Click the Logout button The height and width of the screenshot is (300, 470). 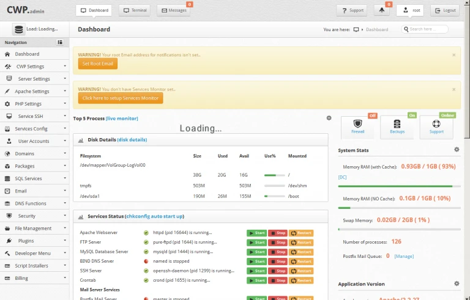coord(445,10)
